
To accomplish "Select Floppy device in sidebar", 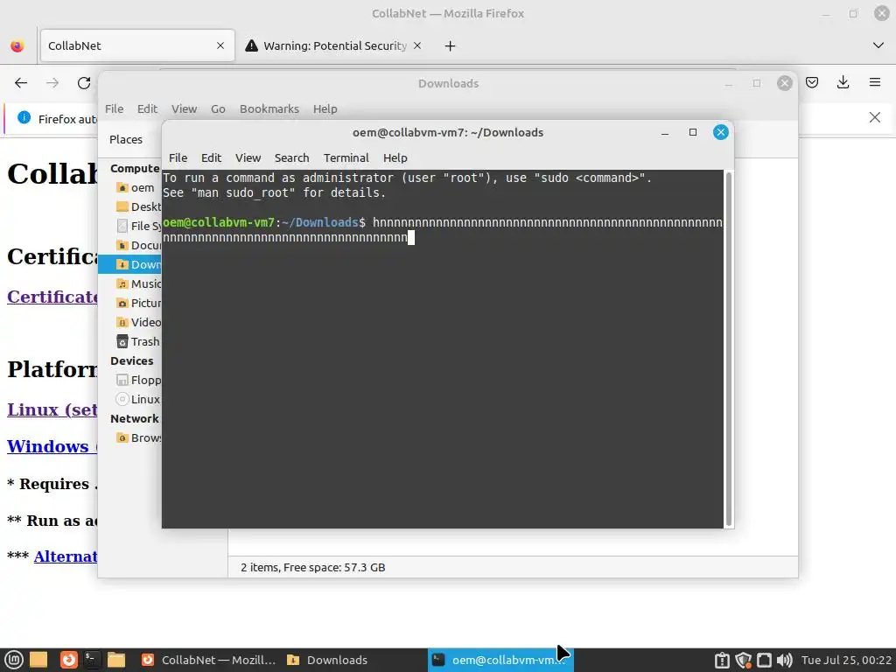I will [137, 380].
